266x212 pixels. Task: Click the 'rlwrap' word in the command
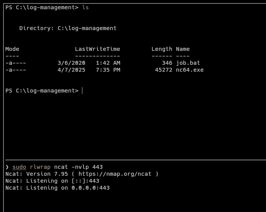tap(40, 167)
